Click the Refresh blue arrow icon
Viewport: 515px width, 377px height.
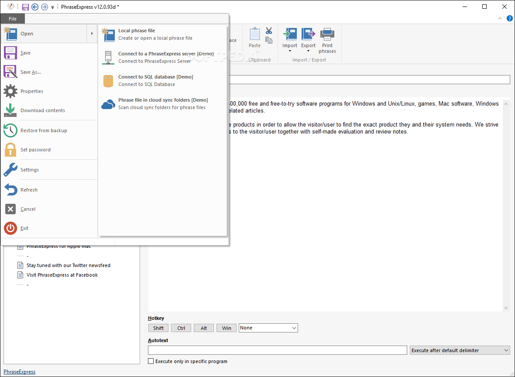pyautogui.click(x=10, y=190)
